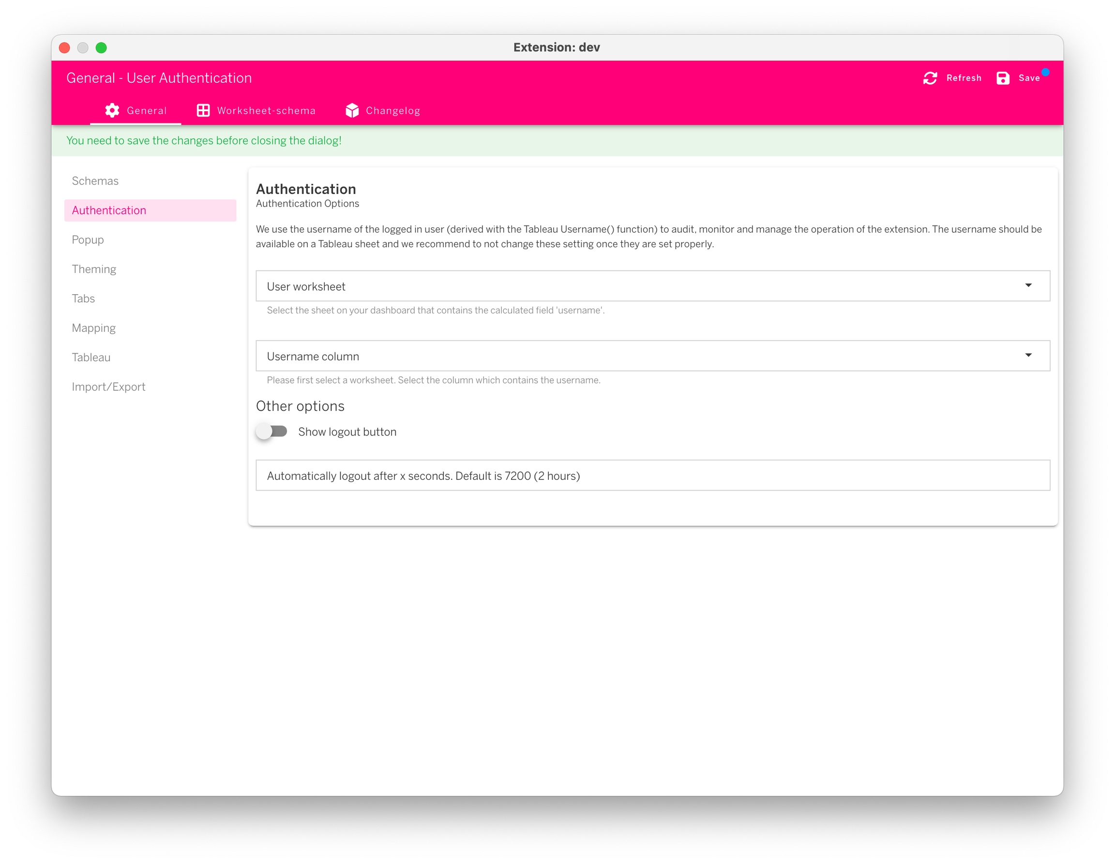Click the General gear icon
Image resolution: width=1115 pixels, height=864 pixels.
coord(112,110)
